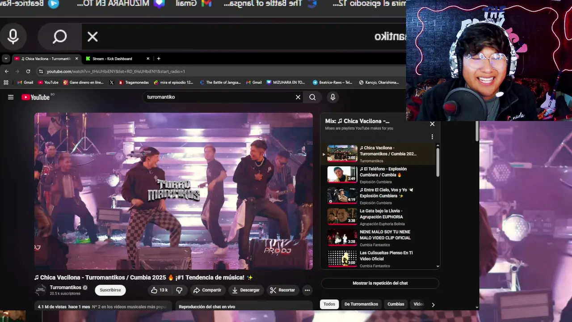Show more filter chips with right chevron
The height and width of the screenshot is (322, 572).
(x=433, y=305)
